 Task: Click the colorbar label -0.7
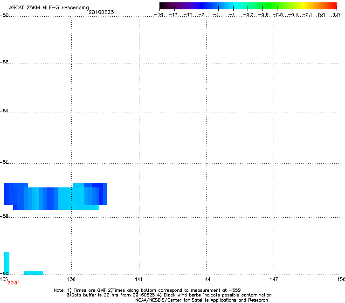[248, 15]
